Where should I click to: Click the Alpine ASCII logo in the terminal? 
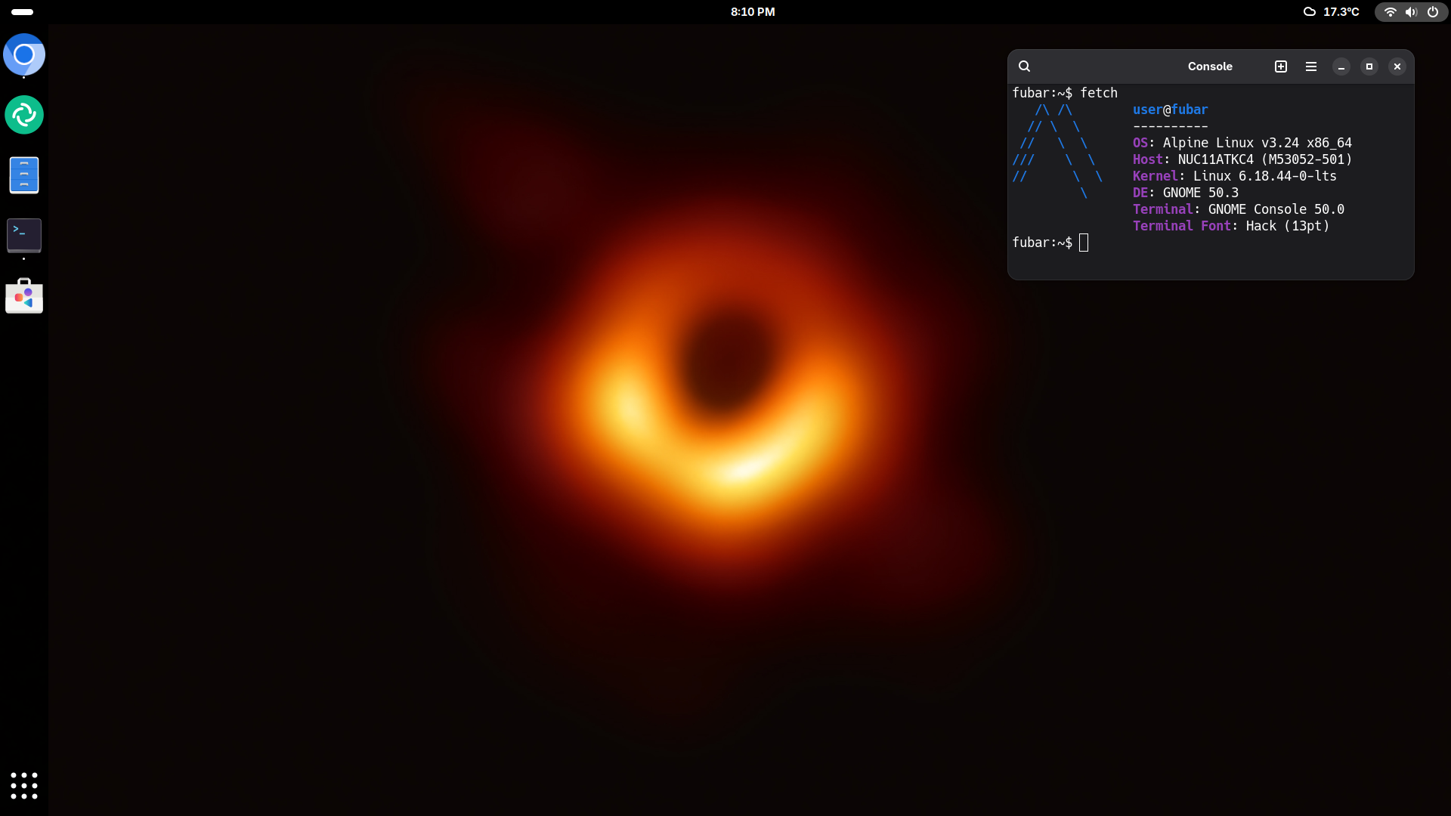point(1057,151)
